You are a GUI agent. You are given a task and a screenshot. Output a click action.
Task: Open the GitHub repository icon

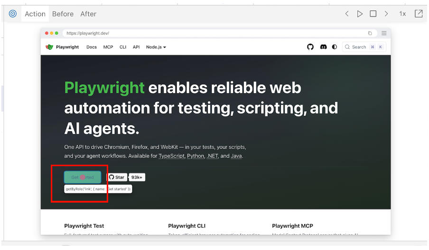tap(310, 47)
